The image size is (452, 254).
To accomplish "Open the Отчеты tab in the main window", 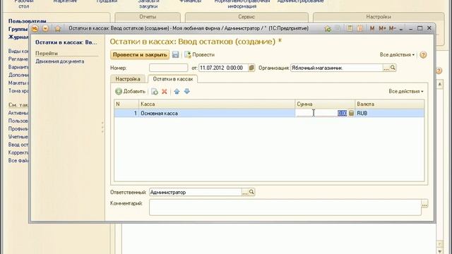I will [148, 17].
